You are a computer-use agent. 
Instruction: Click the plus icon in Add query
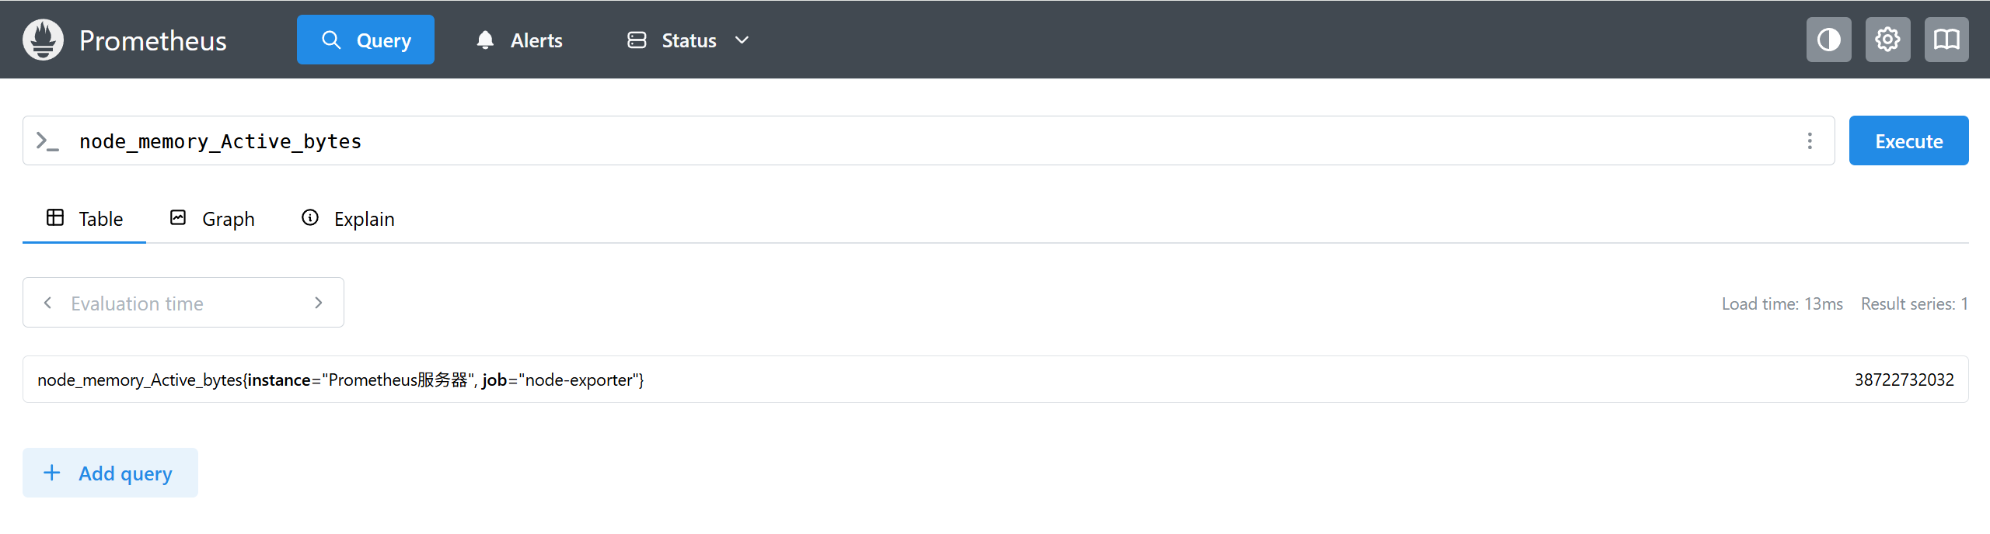coord(52,473)
